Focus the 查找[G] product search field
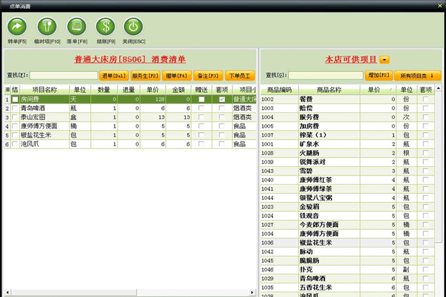 click(326, 75)
